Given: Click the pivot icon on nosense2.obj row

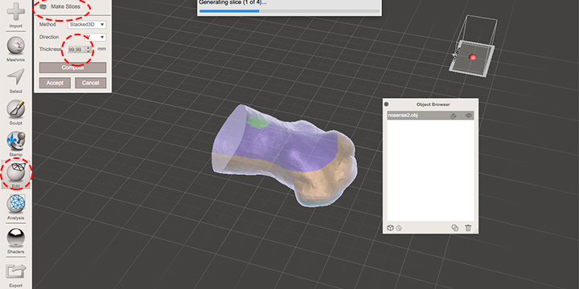Looking at the screenshot, I should coord(454,116).
